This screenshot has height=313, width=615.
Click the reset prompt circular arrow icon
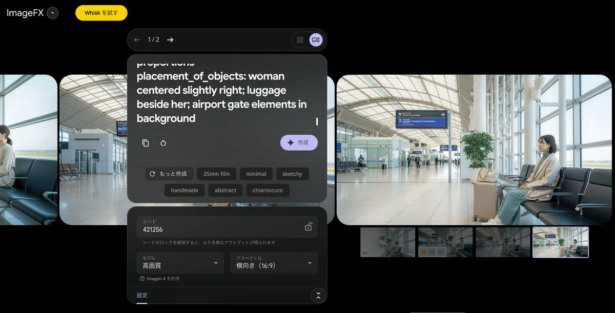(163, 143)
